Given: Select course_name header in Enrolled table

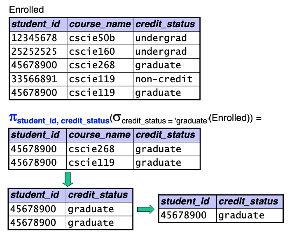Looking at the screenshot, I should pyautogui.click(x=100, y=24).
